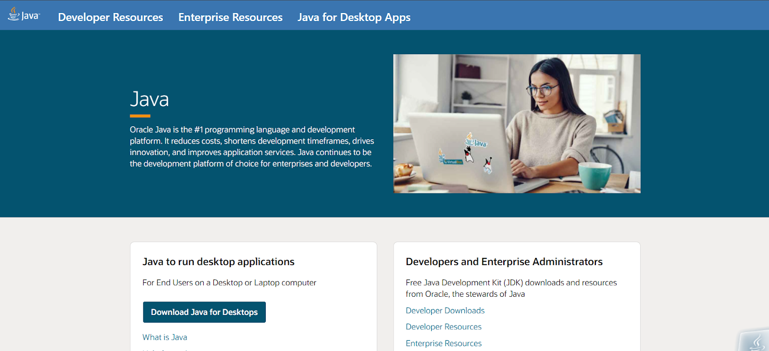This screenshot has height=351, width=769.
Task: Open Enterprise Resources link in the Developers card
Action: click(x=444, y=343)
